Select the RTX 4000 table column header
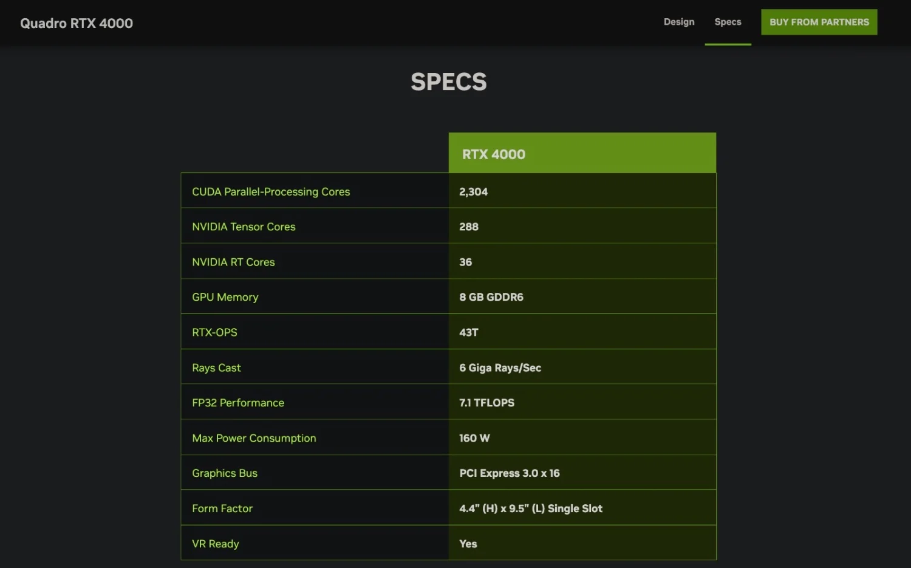The image size is (911, 568). (x=582, y=153)
